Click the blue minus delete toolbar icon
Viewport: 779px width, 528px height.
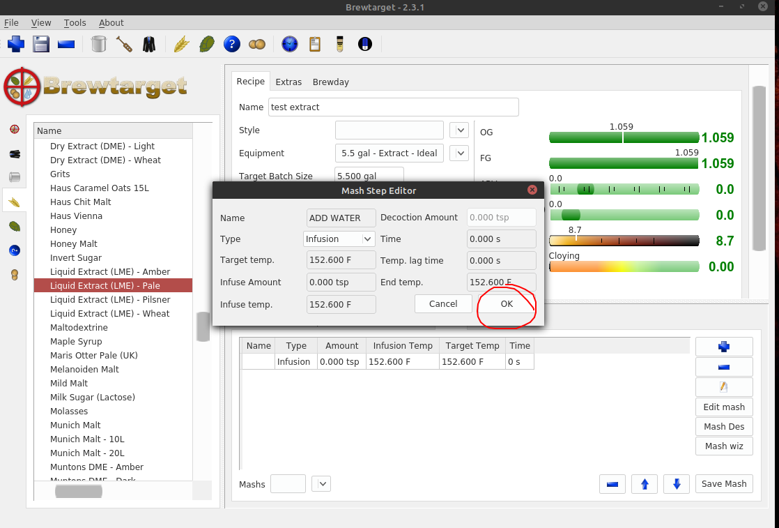(x=66, y=44)
